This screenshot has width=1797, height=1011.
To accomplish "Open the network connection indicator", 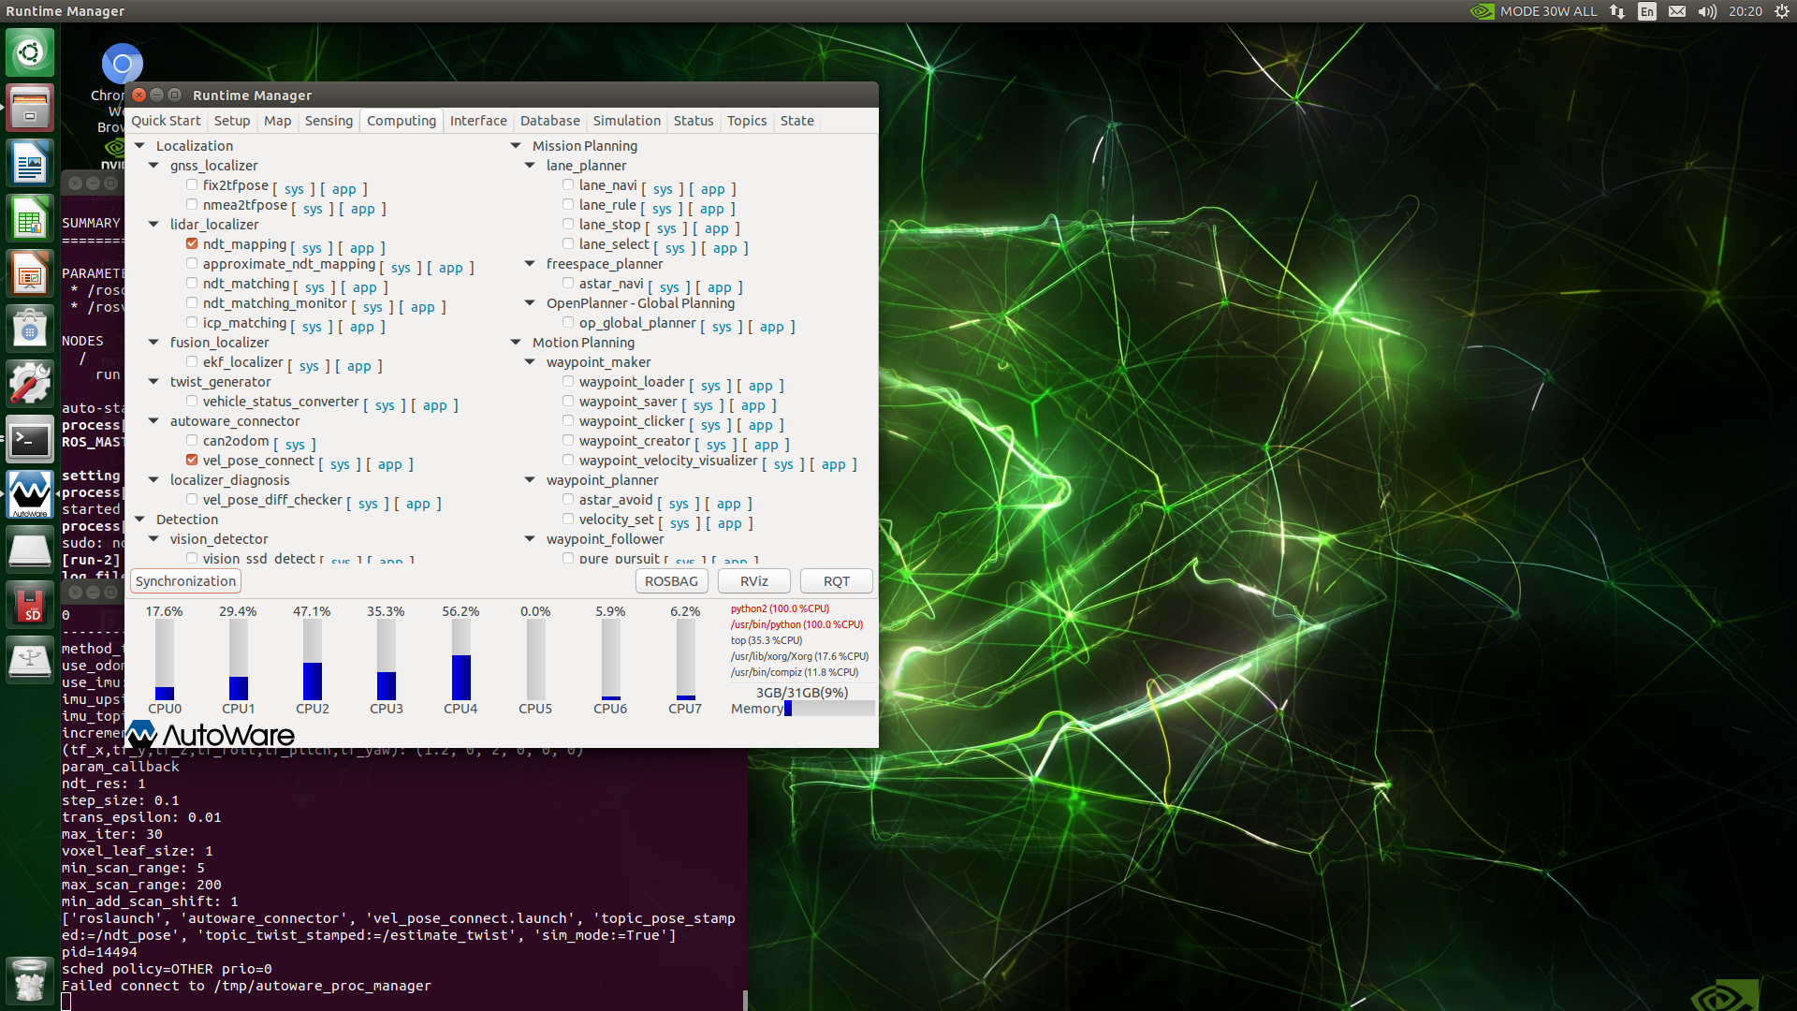I will (x=1617, y=11).
